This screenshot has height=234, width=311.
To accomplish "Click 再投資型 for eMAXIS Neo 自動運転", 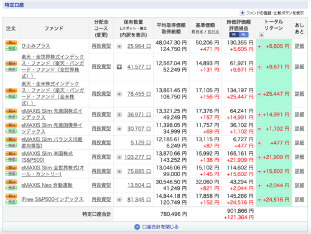I will click(101, 185).
